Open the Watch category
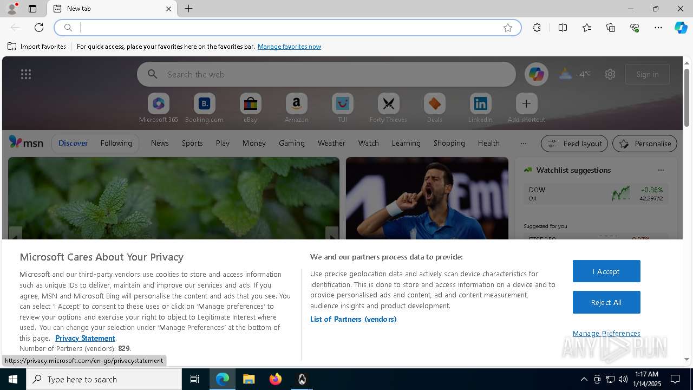The image size is (693, 390). pyautogui.click(x=369, y=143)
